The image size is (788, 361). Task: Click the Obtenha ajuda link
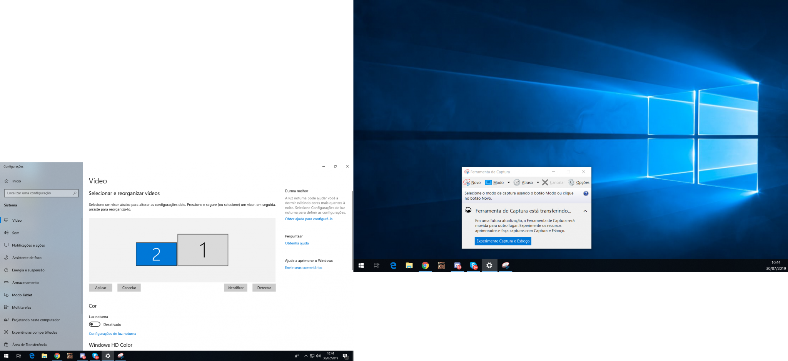coord(297,243)
